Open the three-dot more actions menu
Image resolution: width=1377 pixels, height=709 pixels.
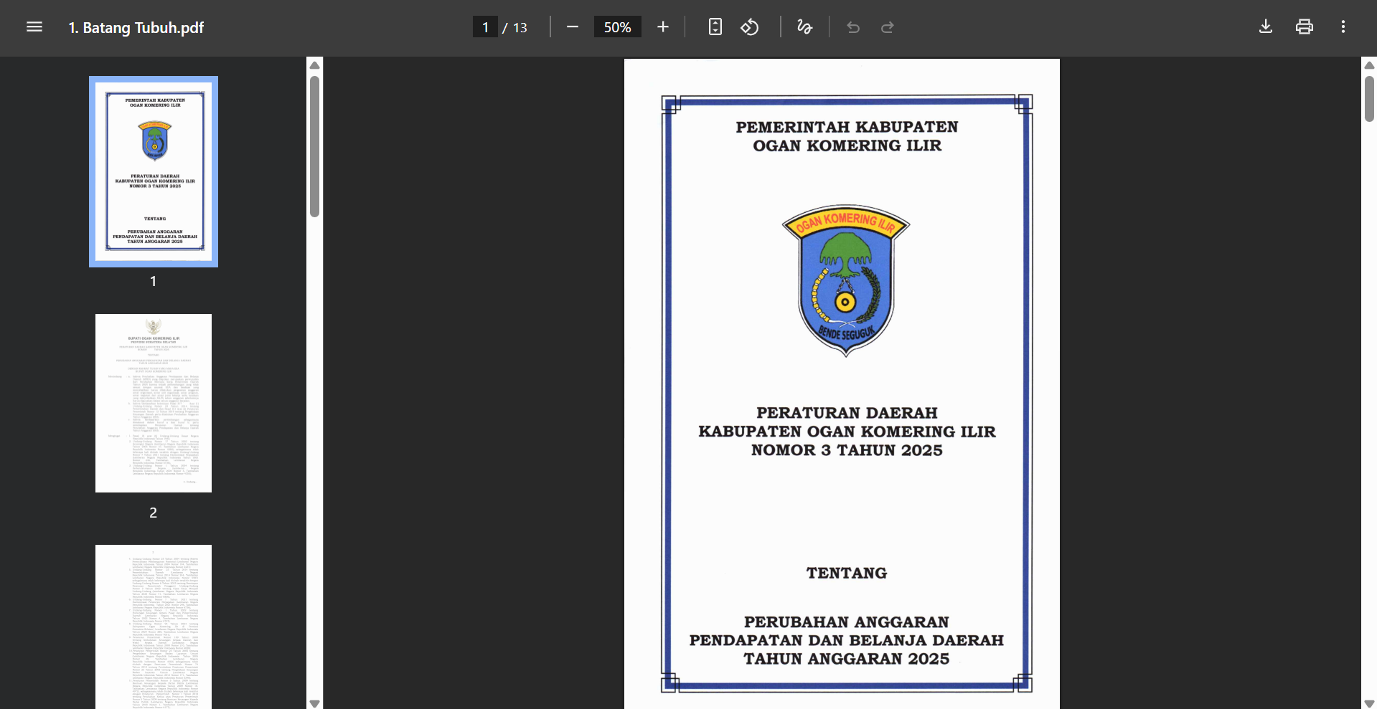[x=1343, y=27]
